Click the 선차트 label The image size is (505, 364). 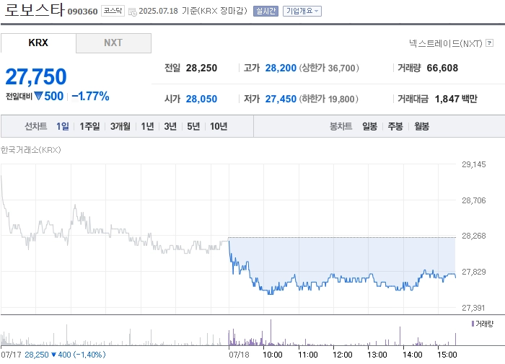click(x=36, y=126)
